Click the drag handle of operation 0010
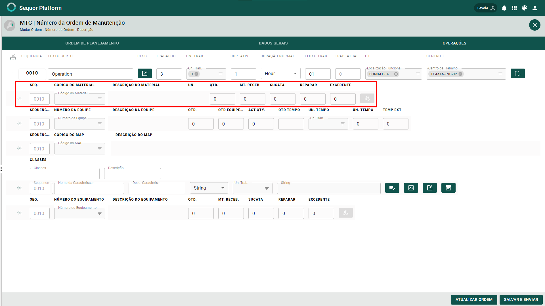 [x=12, y=73]
